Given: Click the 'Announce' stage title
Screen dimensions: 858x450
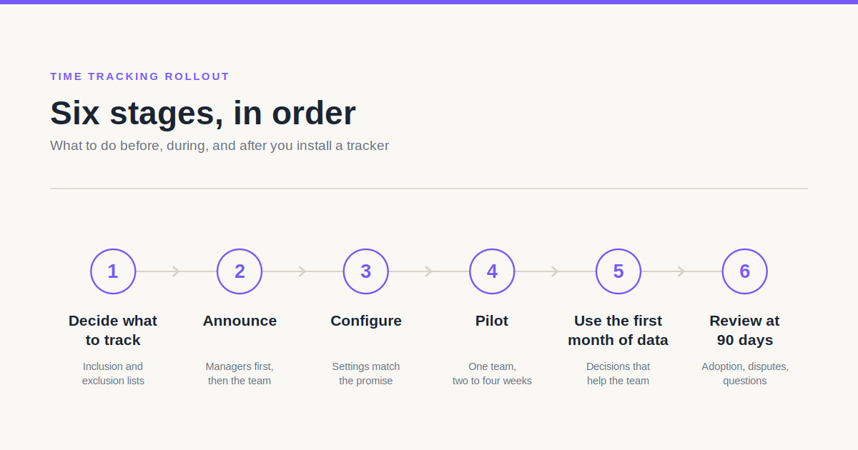Looking at the screenshot, I should (240, 321).
